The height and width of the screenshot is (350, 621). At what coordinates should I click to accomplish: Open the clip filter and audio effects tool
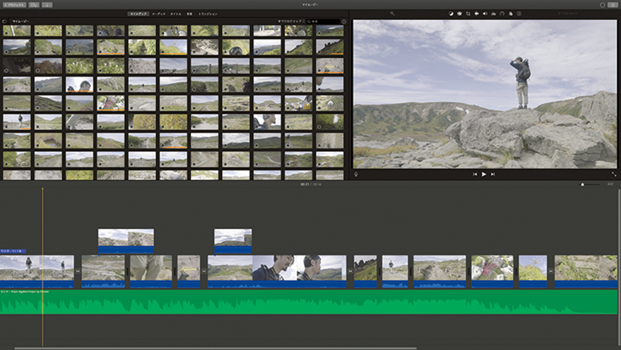[510, 13]
